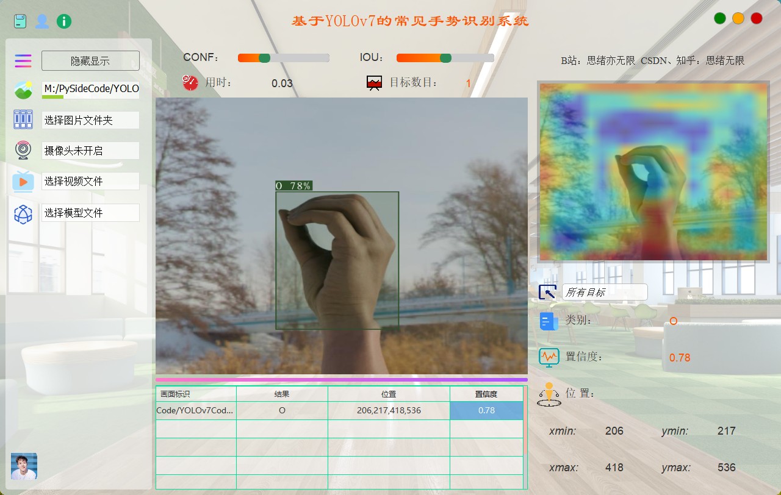Image resolution: width=781 pixels, height=495 pixels.
Task: Click the position location pin icon
Action: [x=549, y=394]
